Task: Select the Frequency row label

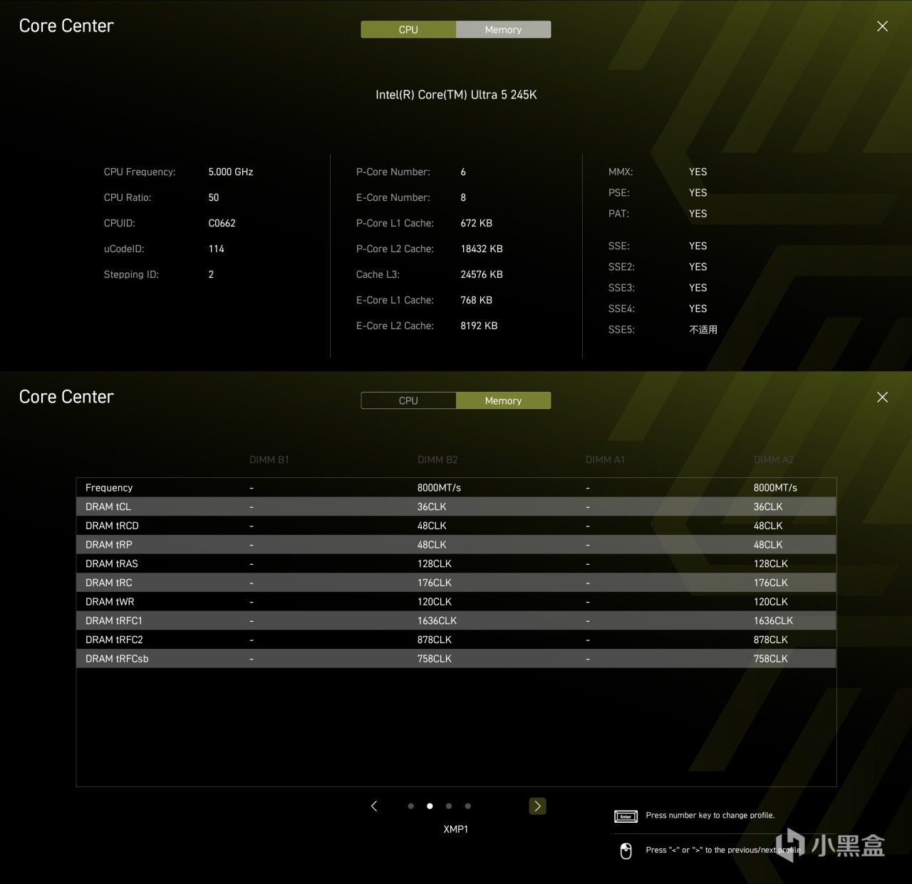Action: (x=109, y=488)
